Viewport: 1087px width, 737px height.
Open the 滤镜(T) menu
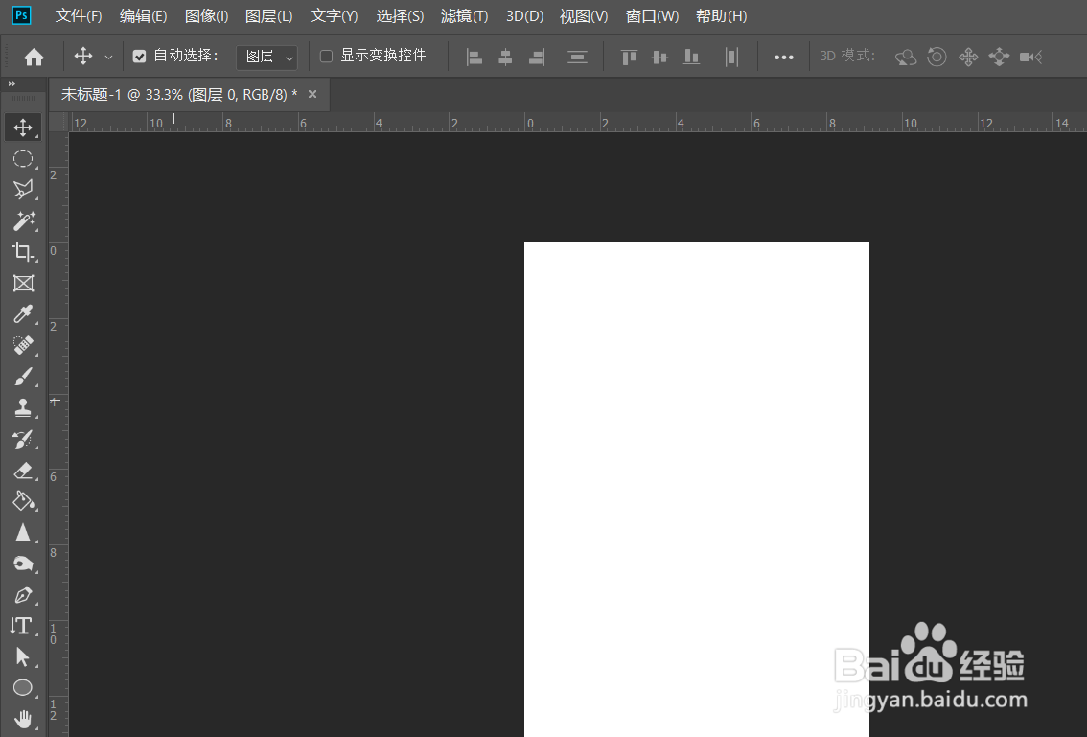pos(465,16)
